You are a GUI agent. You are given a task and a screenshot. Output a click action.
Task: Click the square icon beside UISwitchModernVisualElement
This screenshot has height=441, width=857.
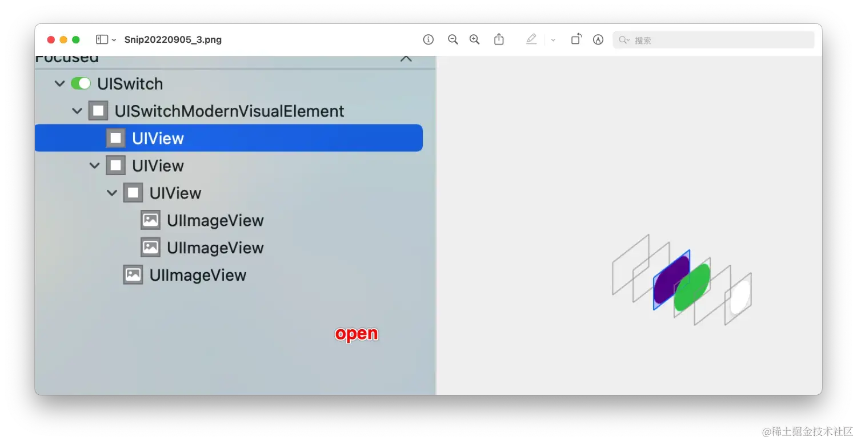[x=98, y=111]
